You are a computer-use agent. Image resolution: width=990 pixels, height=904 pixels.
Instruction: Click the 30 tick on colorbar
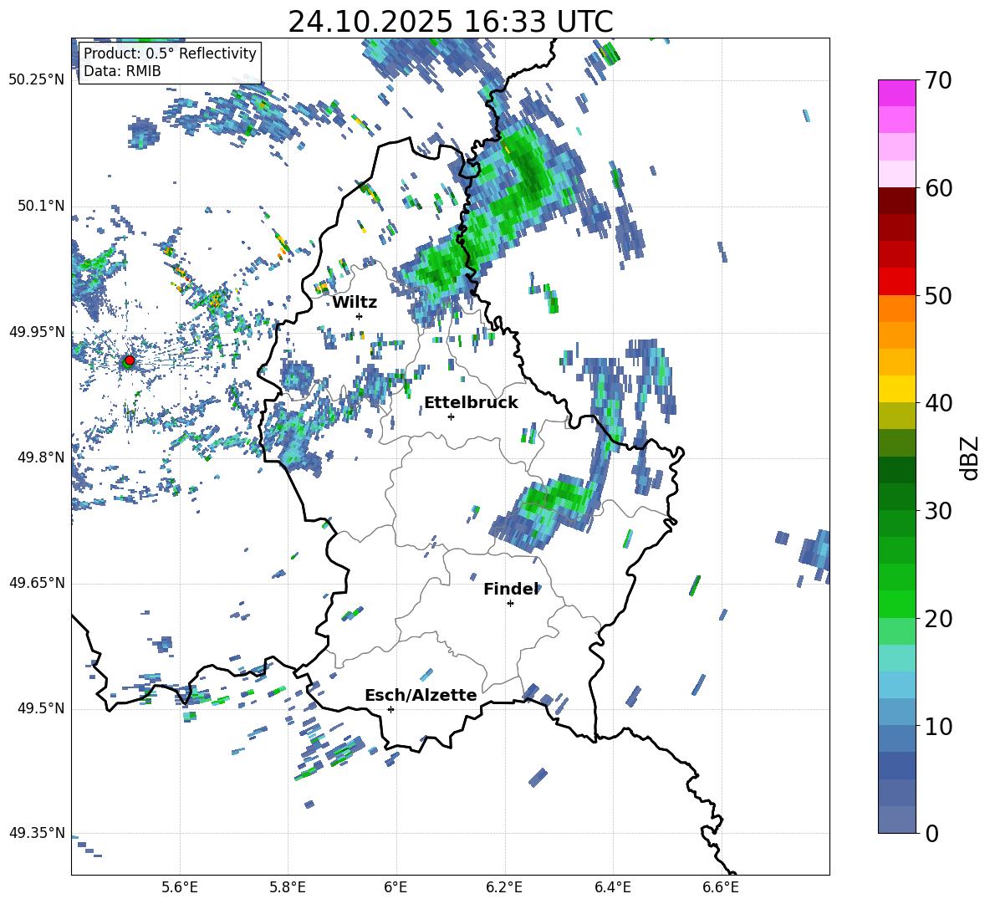(938, 511)
